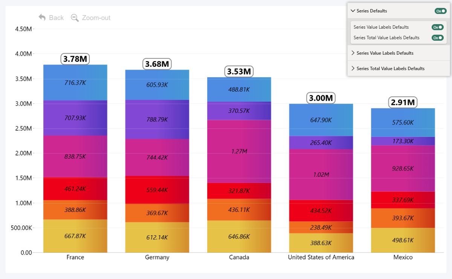
Task: Select Canada total label 3.53M
Action: (x=239, y=71)
